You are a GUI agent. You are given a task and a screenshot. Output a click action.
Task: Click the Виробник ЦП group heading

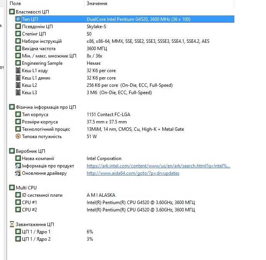[x=30, y=151]
